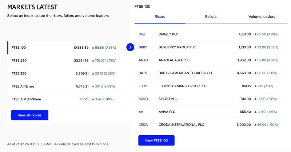Open the DGE ticker link
291x152 pixels.
tap(142, 34)
